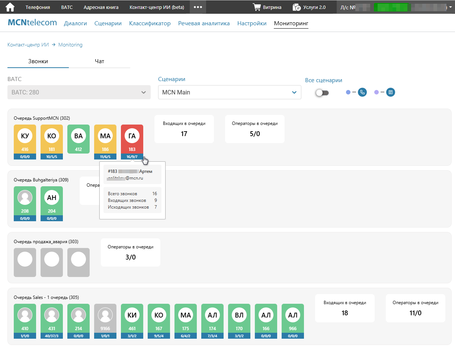The width and height of the screenshot is (455, 348).
Task: Select operator ВЛ card 170
Action: click(x=239, y=321)
